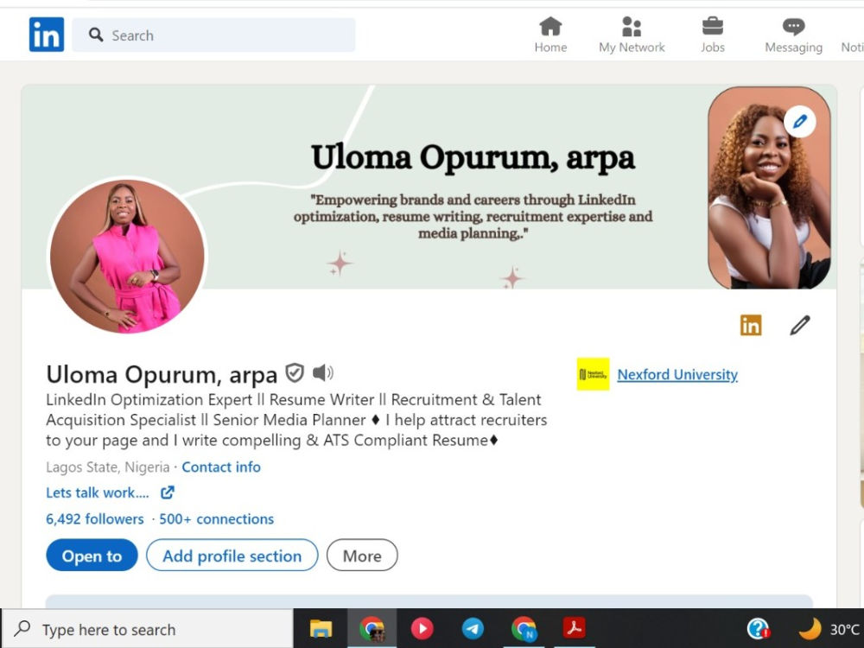This screenshot has width=864, height=648.
Task: Click Add profile section button
Action: tap(232, 556)
